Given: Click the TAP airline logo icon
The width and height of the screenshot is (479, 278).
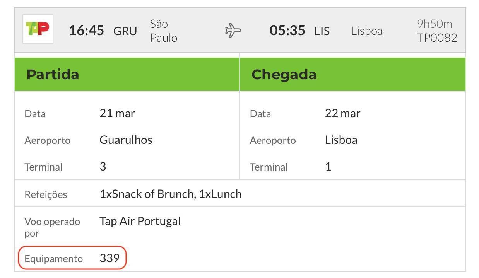Looking at the screenshot, I should click(38, 29).
